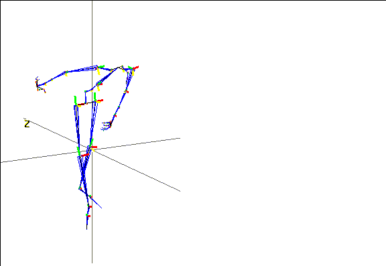Click the elbow joint on the extended arm

coord(66,73)
